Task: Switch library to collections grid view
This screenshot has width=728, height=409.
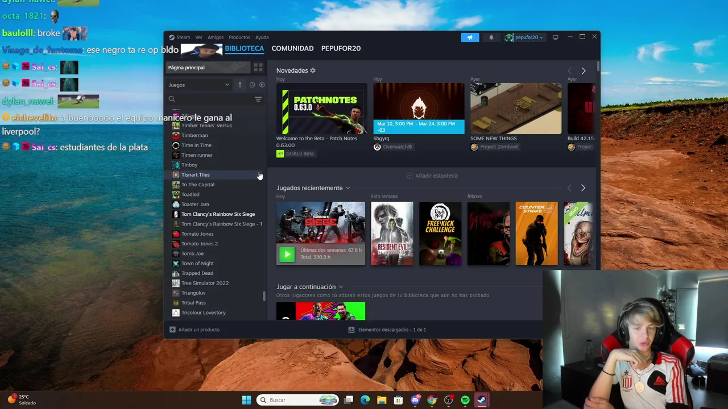Action: pos(258,68)
